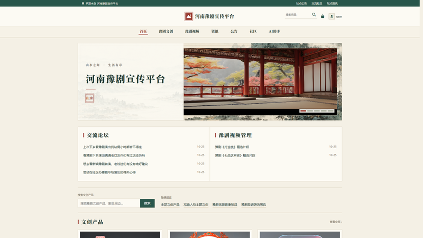The height and width of the screenshot is (238, 423).
Task: Open the shopping bag cart icon
Action: click(x=323, y=16)
